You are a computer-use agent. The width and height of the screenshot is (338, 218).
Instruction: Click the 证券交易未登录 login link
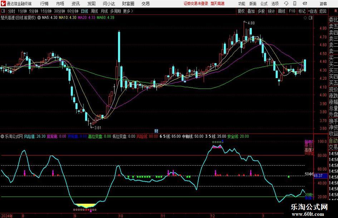(x=196, y=4)
